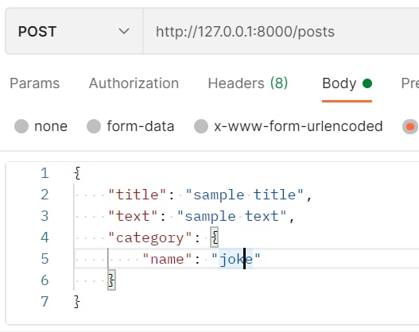Screen dimensions: 419x332
Task: Click the closing brace on line 7
Action: [77, 302]
